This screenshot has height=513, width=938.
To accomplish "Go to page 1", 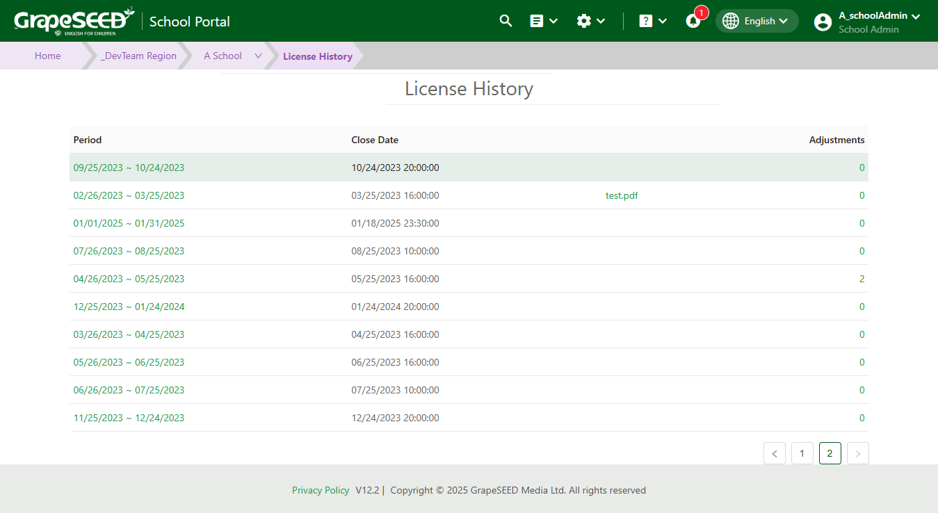I will 802,453.
